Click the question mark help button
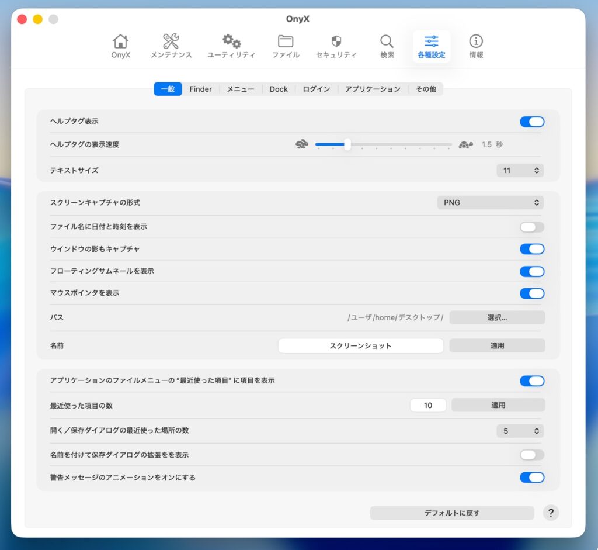The image size is (598, 550). 551,513
